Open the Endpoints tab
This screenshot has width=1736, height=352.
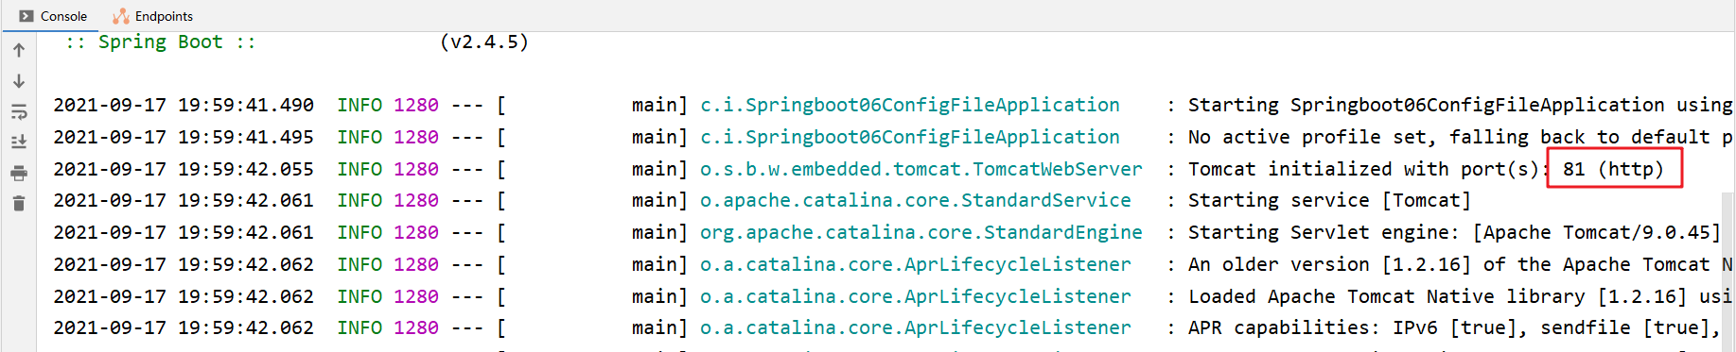pyautogui.click(x=152, y=16)
